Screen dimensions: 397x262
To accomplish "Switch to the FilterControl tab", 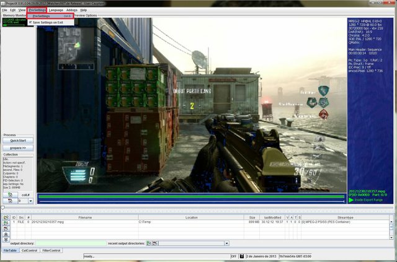I will [x=51, y=250].
